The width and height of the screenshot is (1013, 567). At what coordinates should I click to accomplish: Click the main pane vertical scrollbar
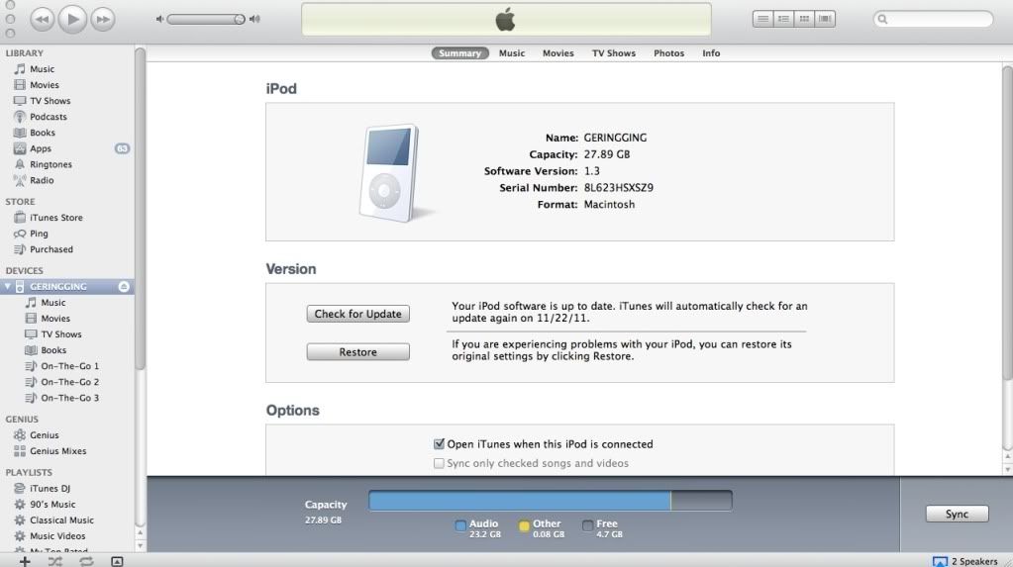[x=1007, y=223]
